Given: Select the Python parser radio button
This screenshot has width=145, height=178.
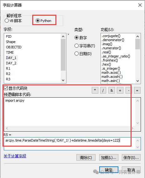Looking at the screenshot, I should click(x=38, y=21).
